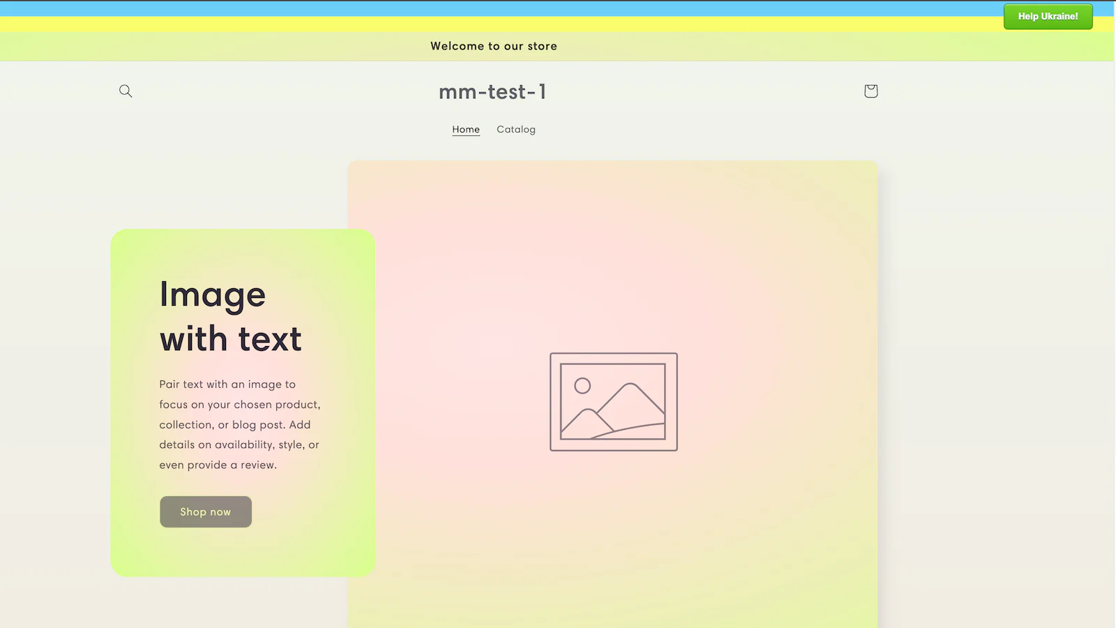This screenshot has height=628, width=1116.
Task: Click the Welcome to our store announcement
Action: (493, 46)
